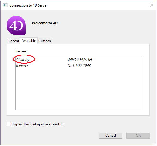Click the 4D purple logo icon
Viewport: 157px width, 146px height.
(x=16, y=25)
